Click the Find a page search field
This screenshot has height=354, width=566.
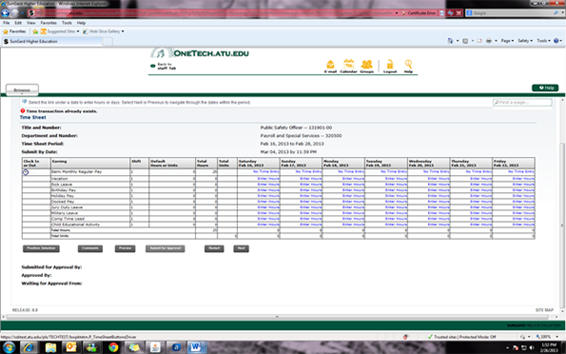[522, 103]
